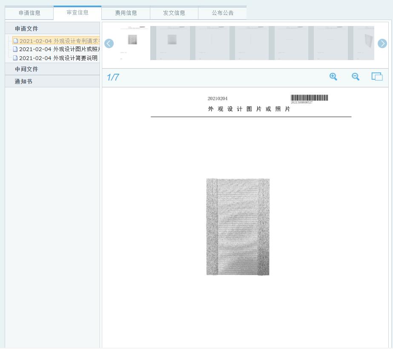The width and height of the screenshot is (393, 349).
Task: Expand the 通知书 section
Action: tap(23, 81)
